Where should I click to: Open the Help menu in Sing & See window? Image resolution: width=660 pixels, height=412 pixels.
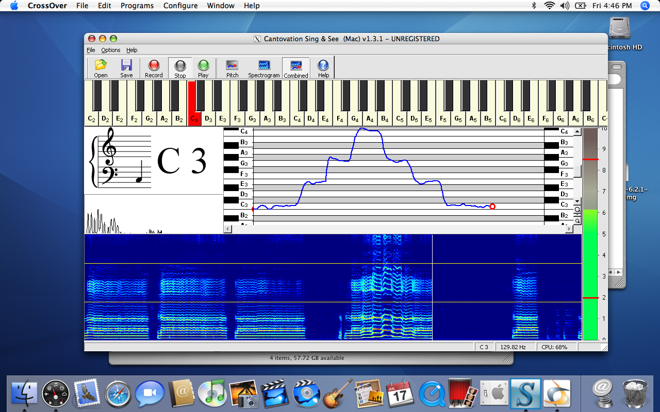coord(132,50)
